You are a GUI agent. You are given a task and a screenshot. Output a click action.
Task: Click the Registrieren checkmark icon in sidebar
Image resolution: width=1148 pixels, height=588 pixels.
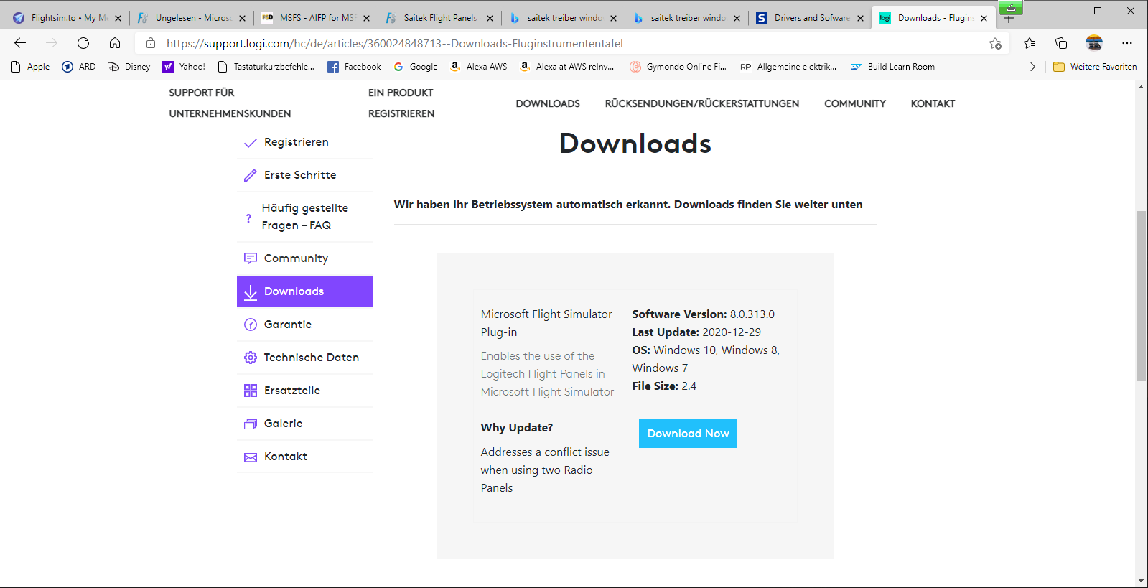[250, 143]
